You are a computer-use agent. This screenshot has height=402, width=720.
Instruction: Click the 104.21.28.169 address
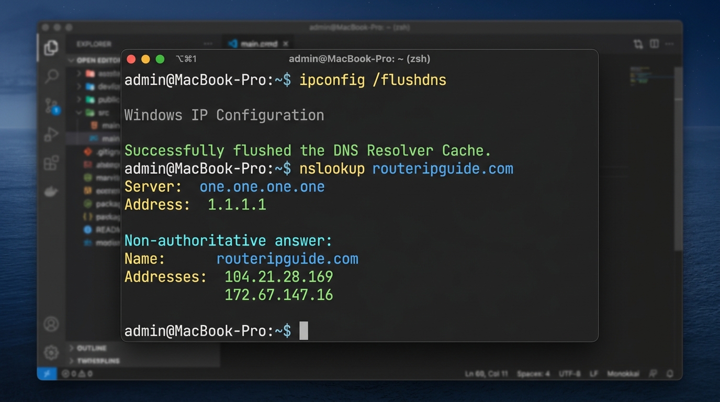pyautogui.click(x=279, y=277)
